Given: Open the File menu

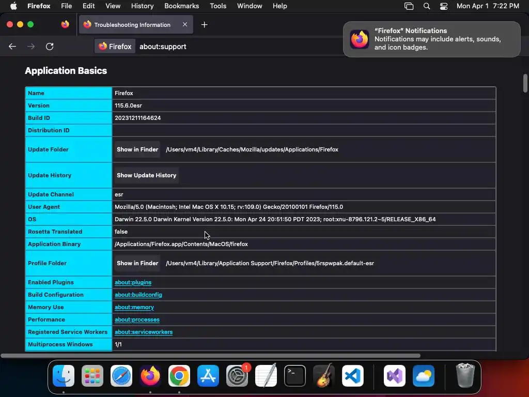Looking at the screenshot, I should (x=67, y=6).
